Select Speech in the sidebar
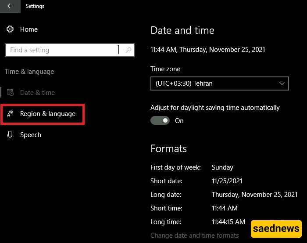Viewport: 307px width, 243px height. (x=31, y=135)
